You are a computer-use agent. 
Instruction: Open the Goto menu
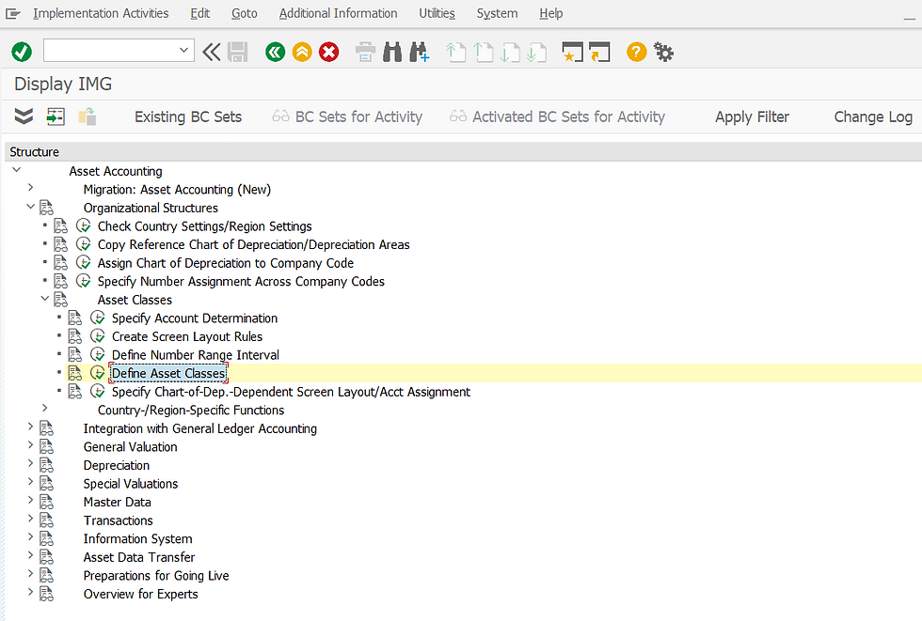click(x=244, y=13)
